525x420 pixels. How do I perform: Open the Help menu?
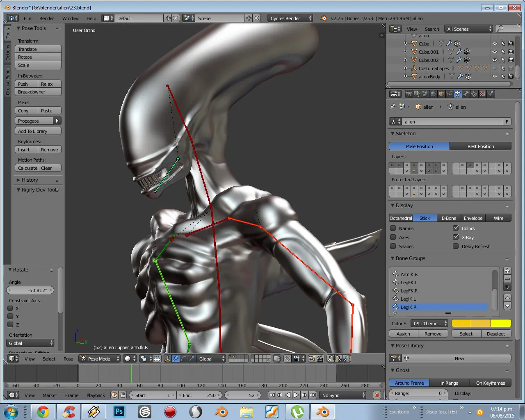click(91, 18)
